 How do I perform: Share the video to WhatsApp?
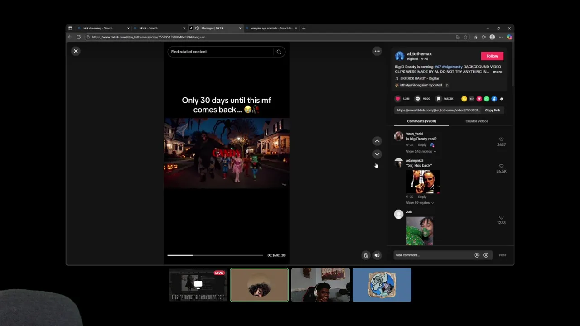tap(487, 99)
